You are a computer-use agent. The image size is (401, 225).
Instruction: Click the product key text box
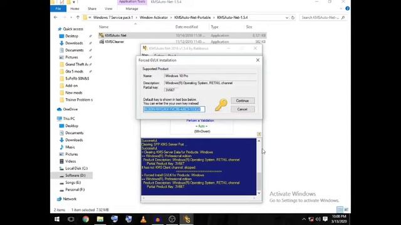tap(174, 109)
